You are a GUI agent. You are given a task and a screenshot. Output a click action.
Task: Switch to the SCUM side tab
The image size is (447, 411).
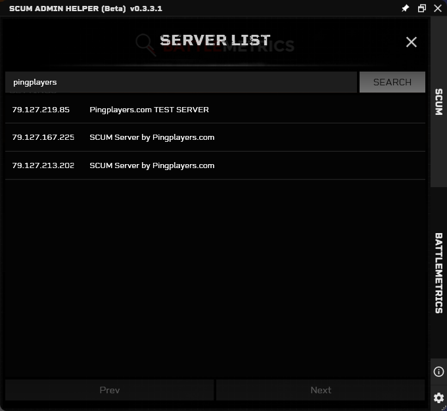[x=438, y=102]
